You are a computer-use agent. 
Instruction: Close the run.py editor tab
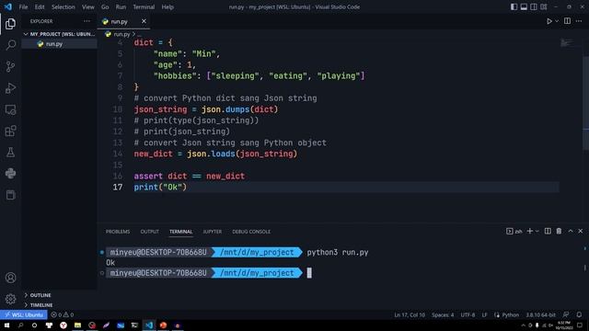click(144, 21)
